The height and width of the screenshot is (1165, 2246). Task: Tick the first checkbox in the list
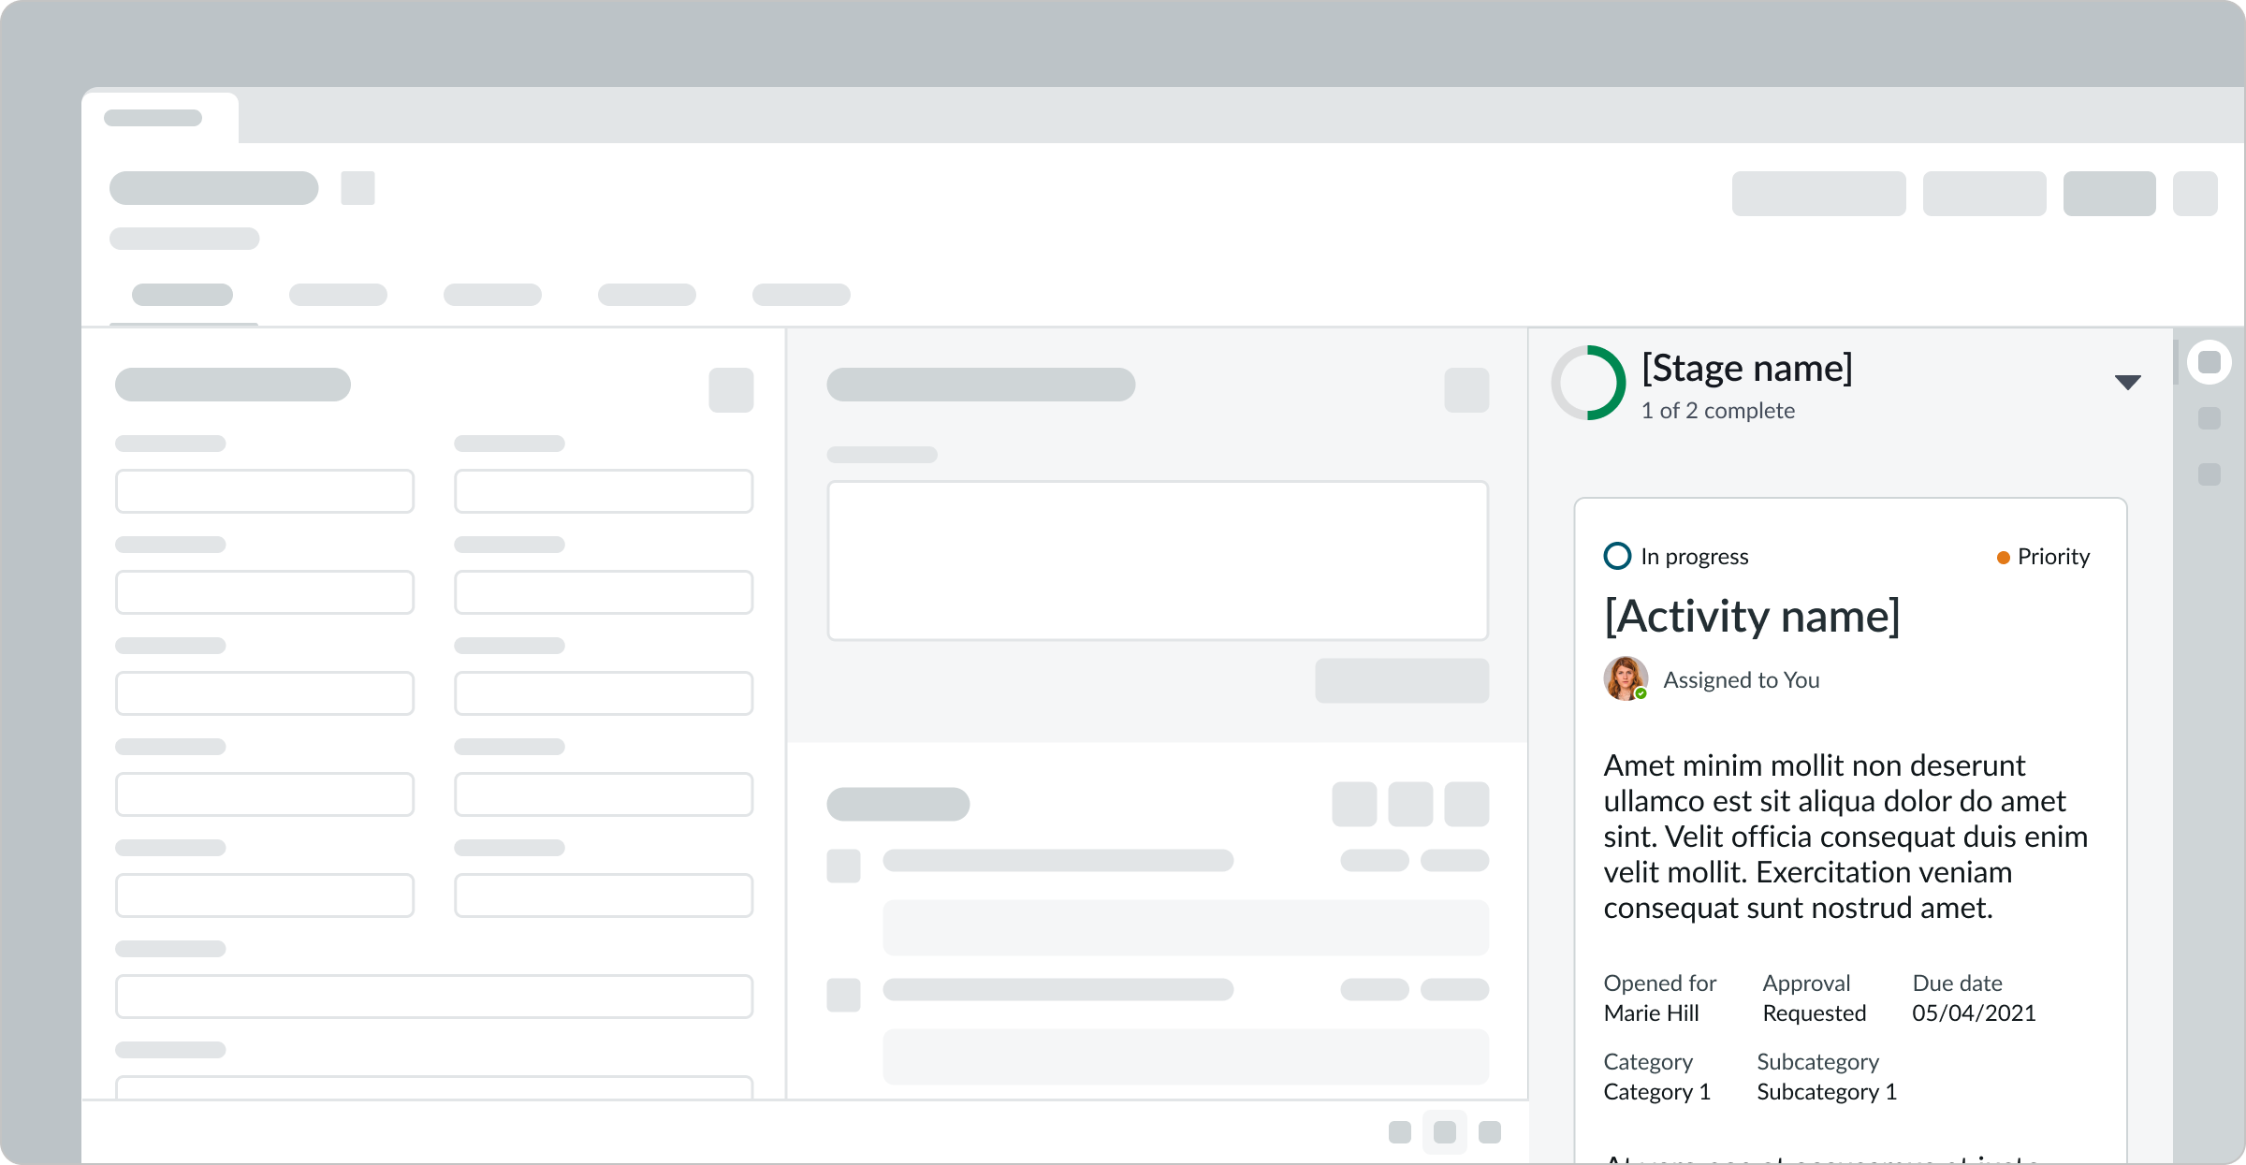click(x=843, y=866)
